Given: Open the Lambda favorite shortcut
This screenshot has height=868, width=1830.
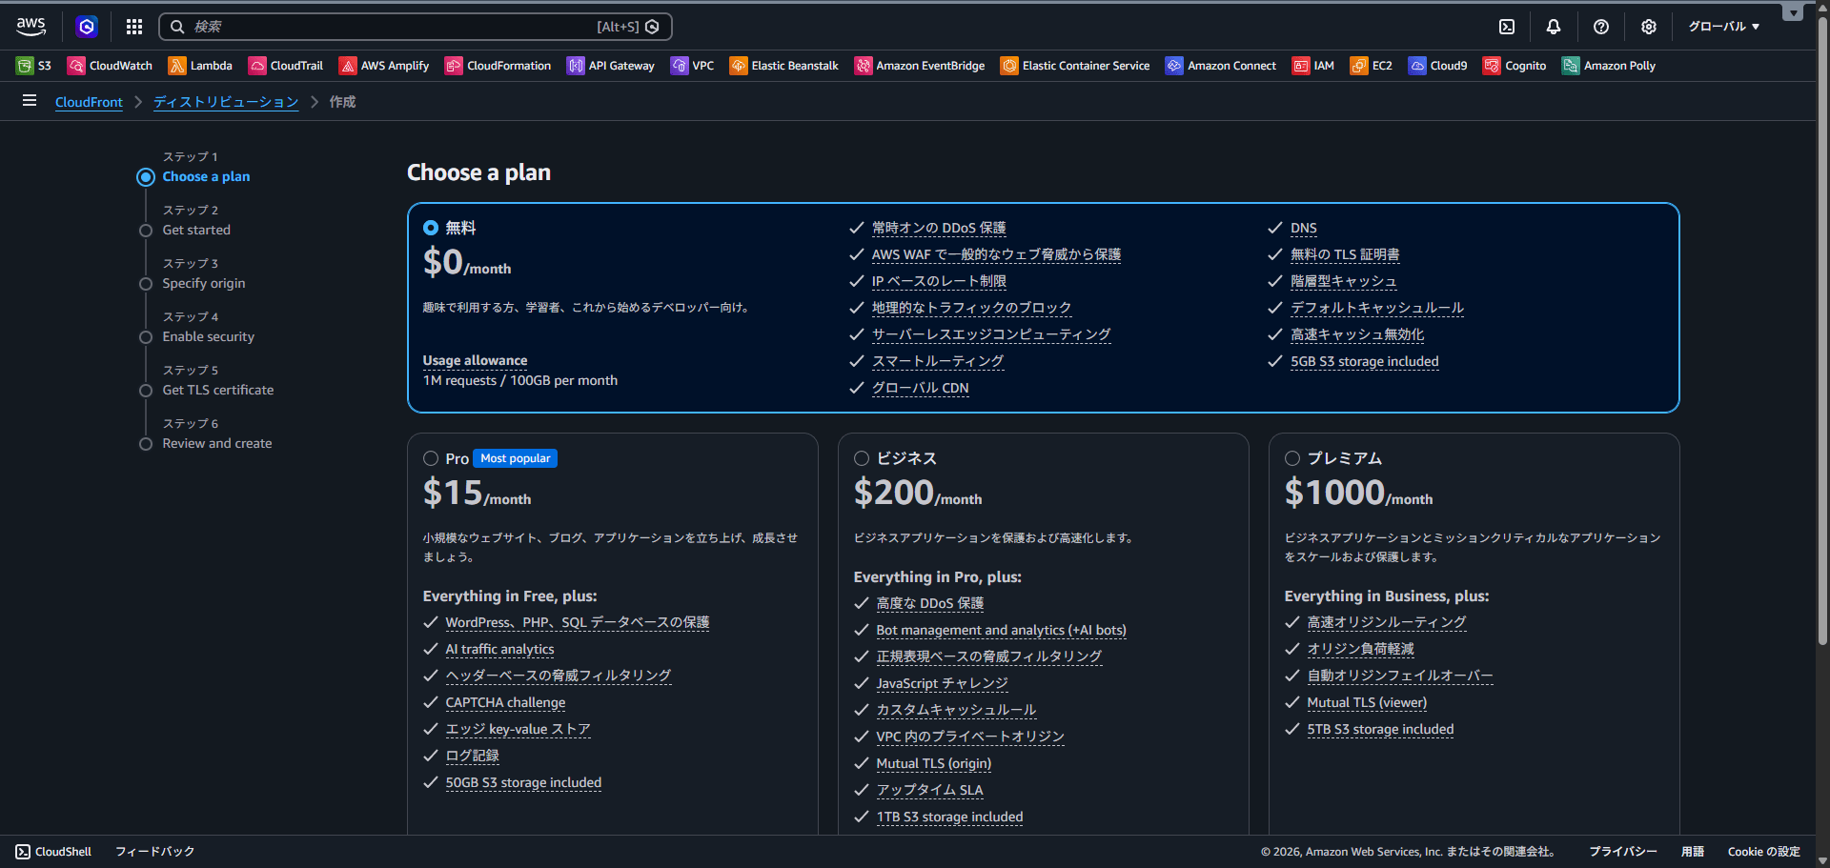Looking at the screenshot, I should click(201, 66).
